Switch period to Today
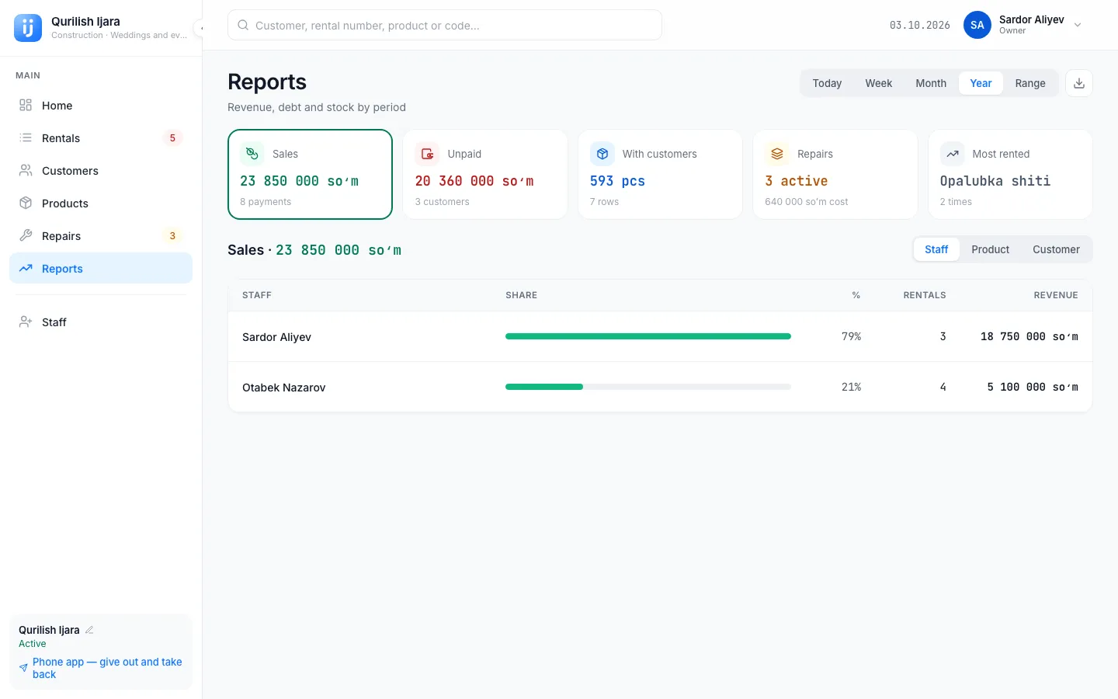This screenshot has height=699, width=1118. coord(827,83)
